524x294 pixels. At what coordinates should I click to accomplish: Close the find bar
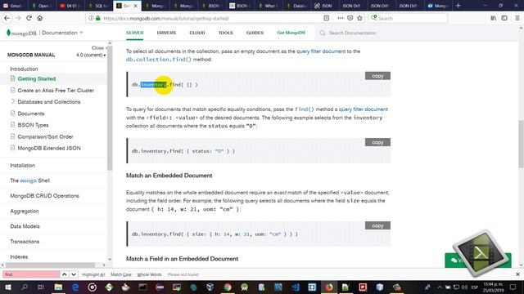pyautogui.click(x=517, y=274)
